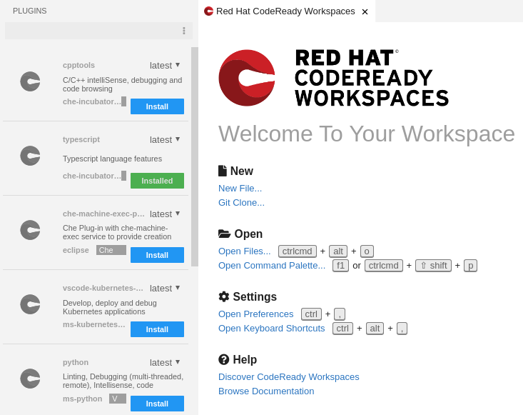The width and height of the screenshot is (523, 415).
Task: Click the PLUGINS panel header
Action: point(30,11)
